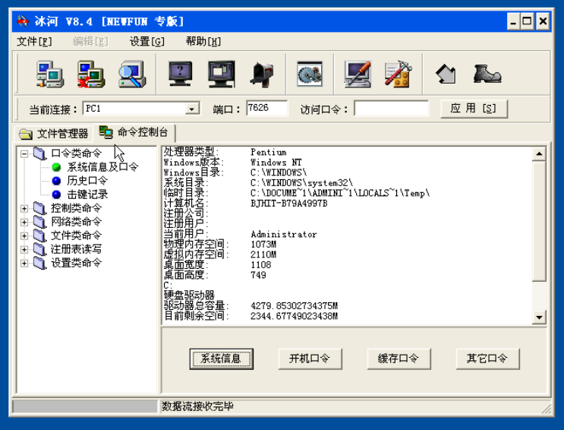Click the info panel vertical scrollbar thumb
This screenshot has width=564, height=430.
[x=539, y=221]
